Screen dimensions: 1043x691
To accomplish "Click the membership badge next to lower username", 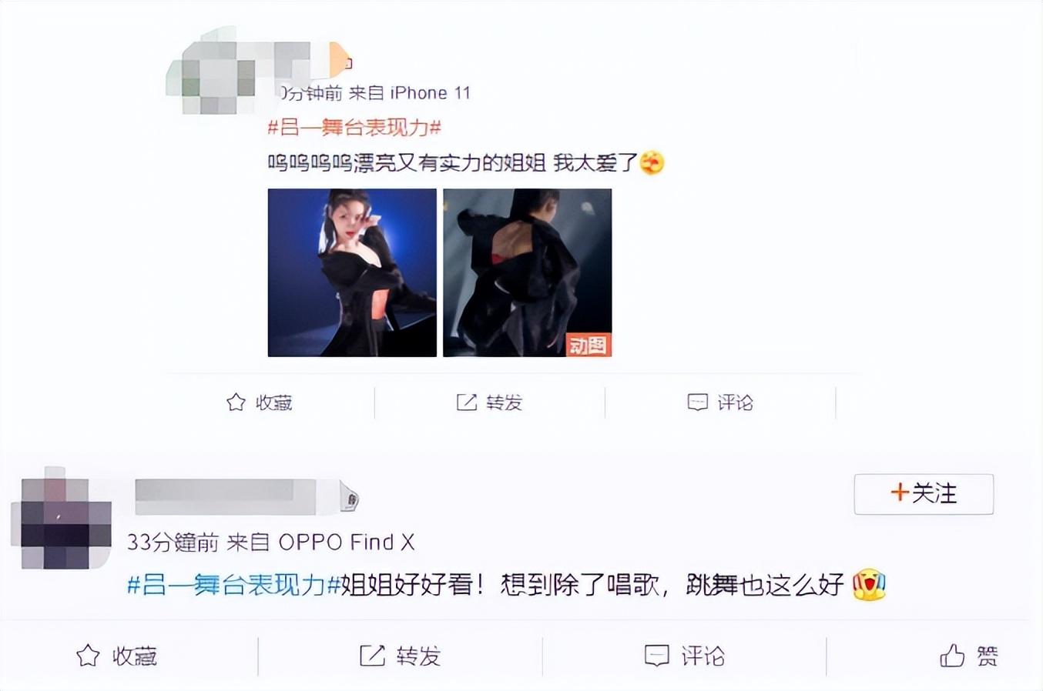I will point(349,499).
